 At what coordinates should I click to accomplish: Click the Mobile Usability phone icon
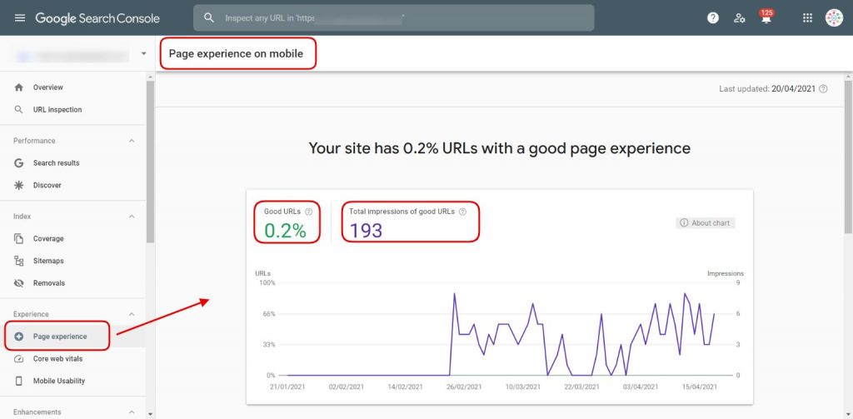click(19, 382)
